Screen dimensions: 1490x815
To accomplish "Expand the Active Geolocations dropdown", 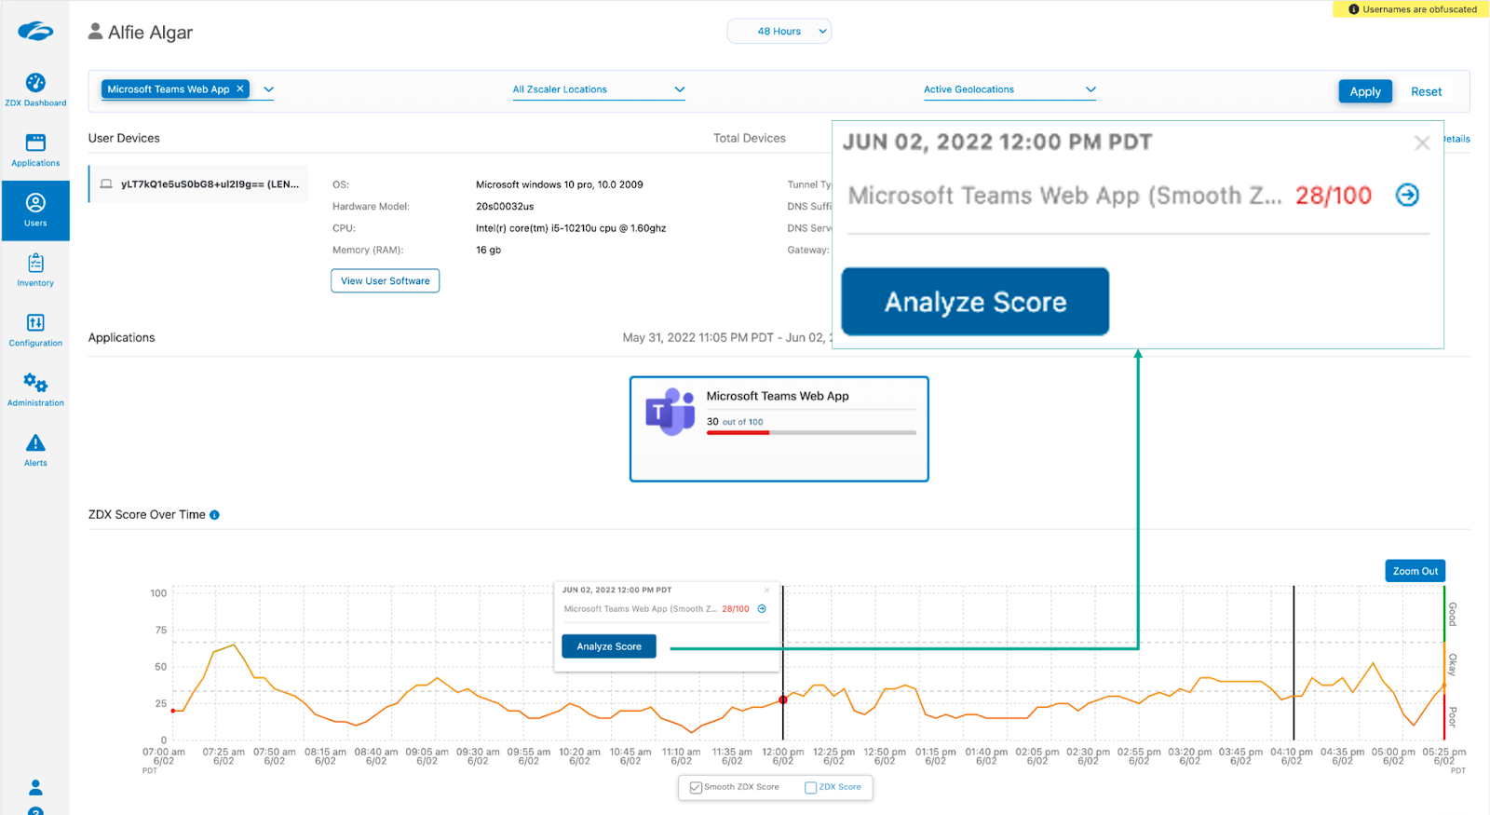I will click(1009, 89).
